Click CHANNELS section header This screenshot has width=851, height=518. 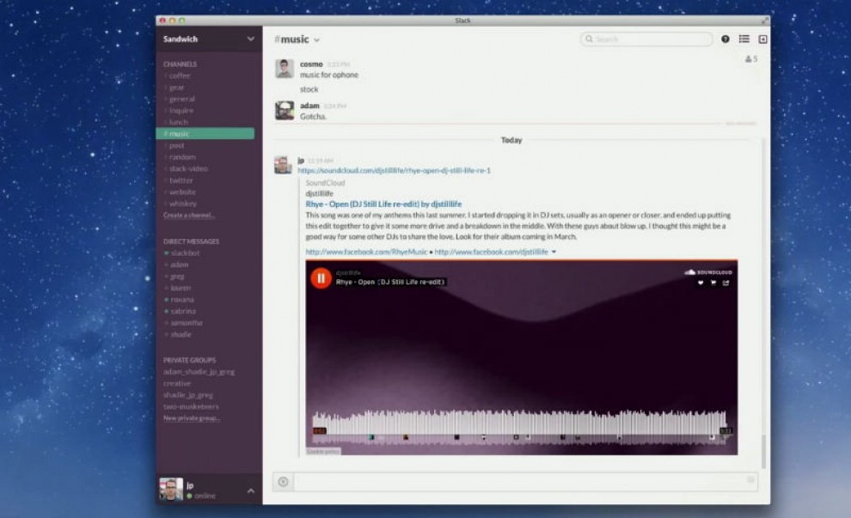181,64
